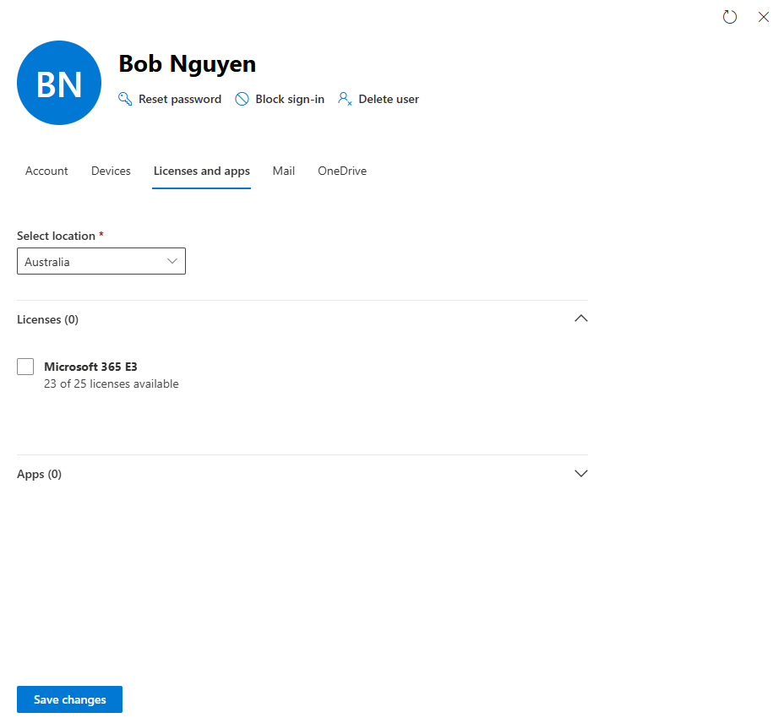The height and width of the screenshot is (718, 773).
Task: Click the Select location label
Action: click(56, 236)
